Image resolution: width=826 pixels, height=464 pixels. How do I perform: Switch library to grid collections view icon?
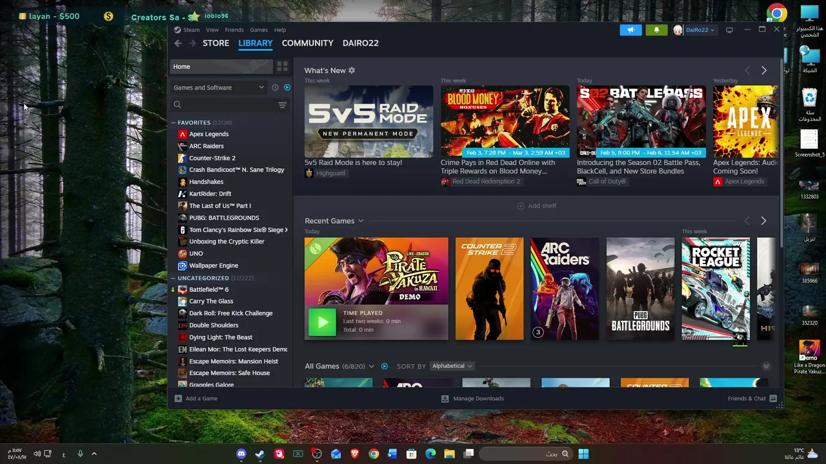(x=282, y=66)
